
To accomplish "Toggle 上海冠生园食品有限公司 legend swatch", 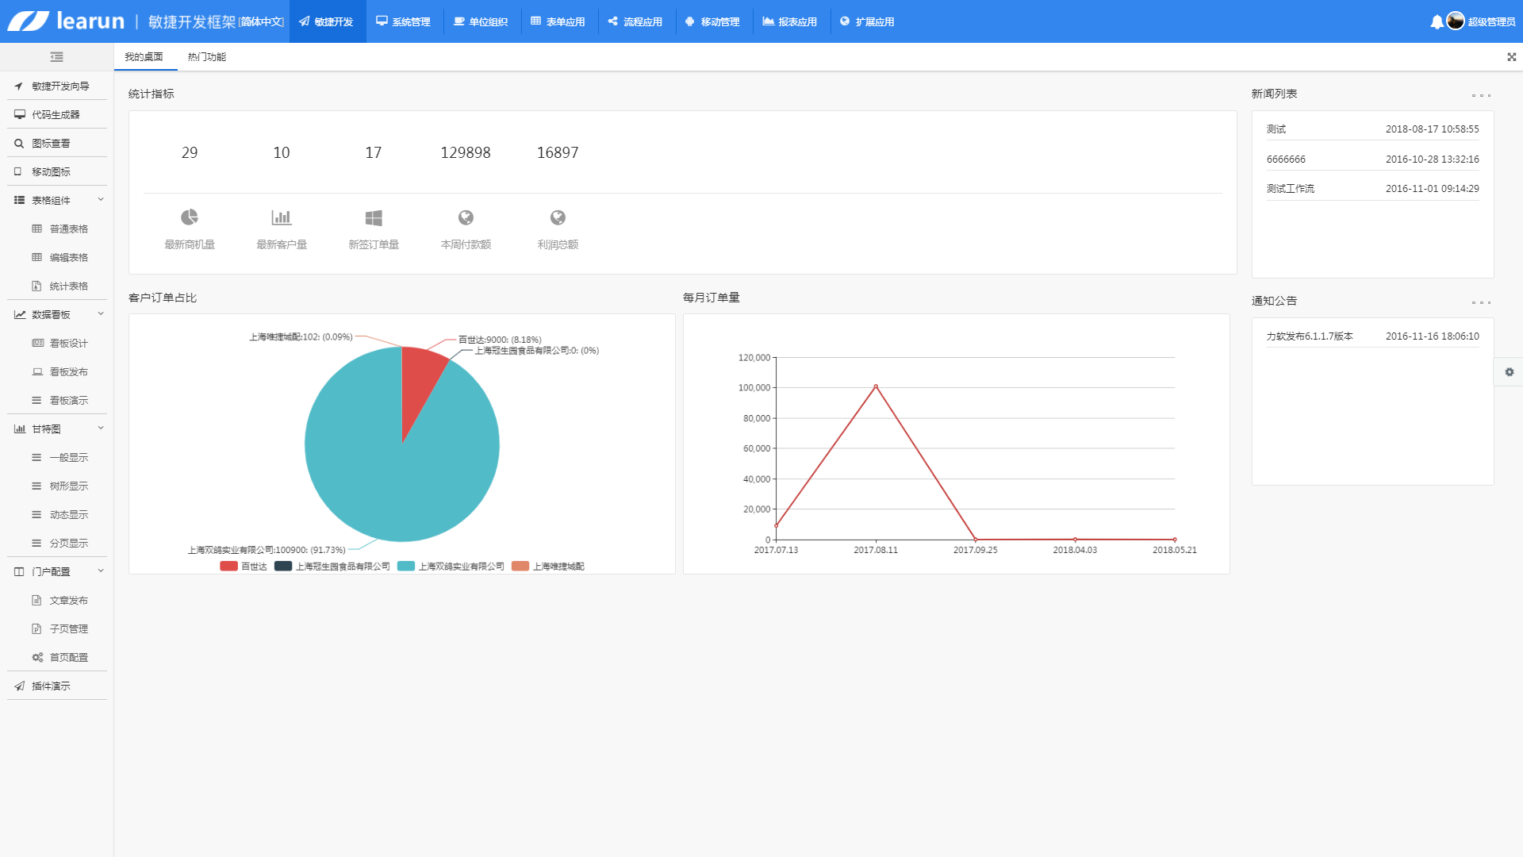I will point(283,566).
